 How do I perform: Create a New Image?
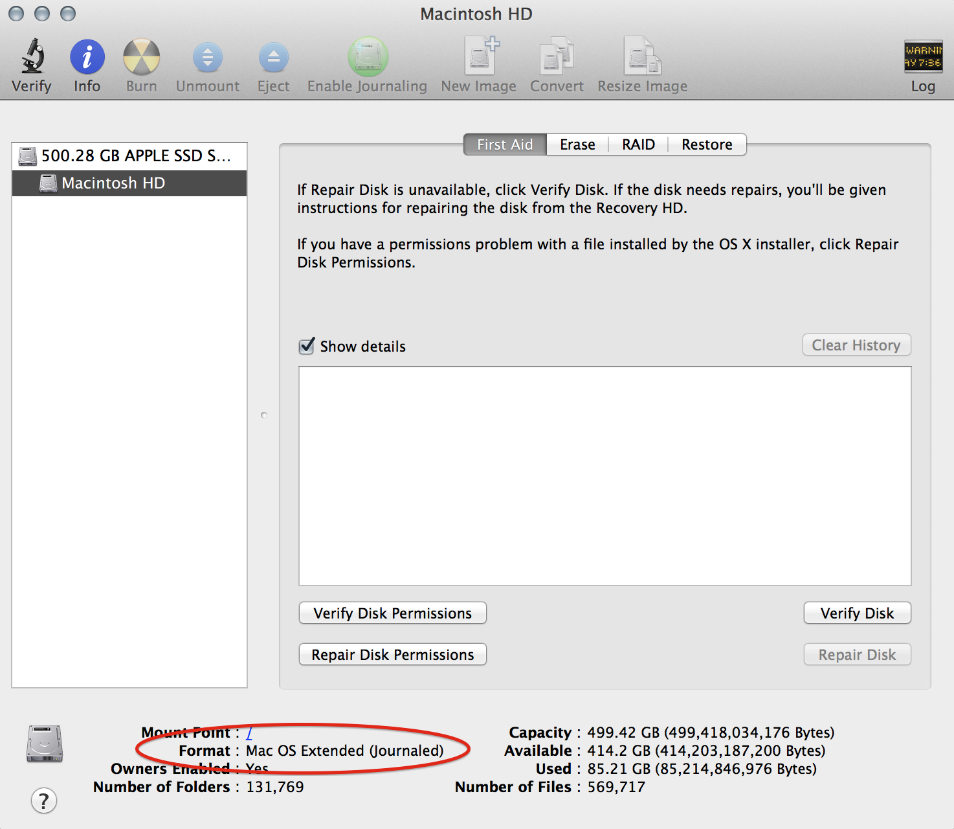[478, 62]
